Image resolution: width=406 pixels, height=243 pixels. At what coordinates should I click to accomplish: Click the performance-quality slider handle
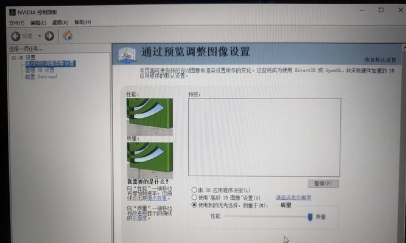pos(310,217)
